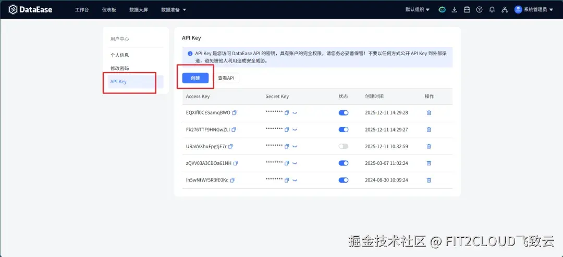Delete the zQVV03A3CBOa61NH key
The width and height of the screenshot is (563, 257).
pos(429,163)
